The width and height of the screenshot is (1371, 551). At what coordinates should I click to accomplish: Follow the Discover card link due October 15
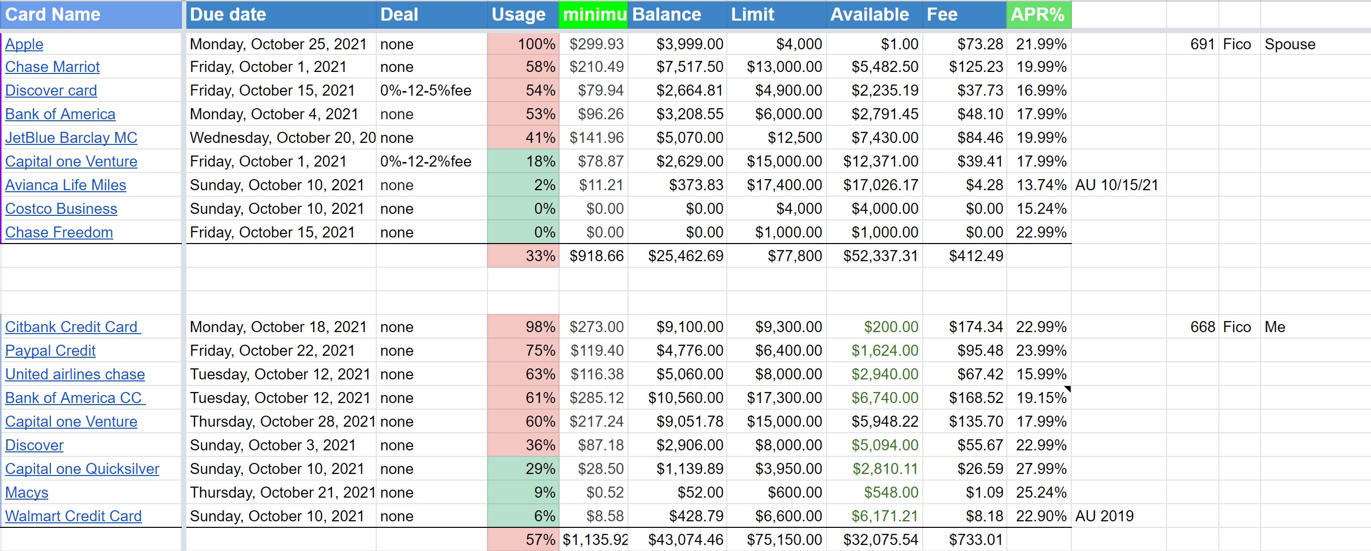click(x=51, y=91)
